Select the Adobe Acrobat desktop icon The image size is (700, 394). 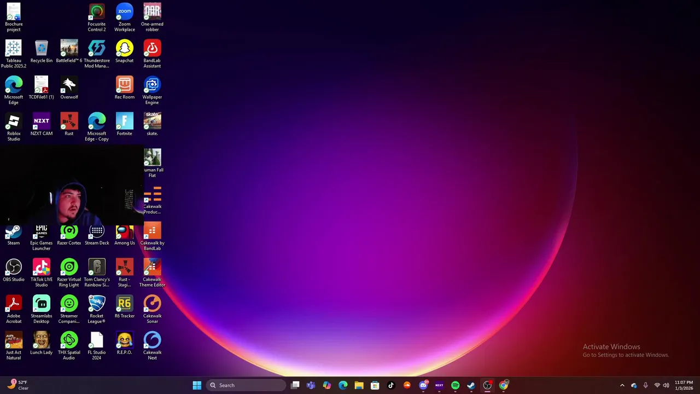click(x=14, y=309)
